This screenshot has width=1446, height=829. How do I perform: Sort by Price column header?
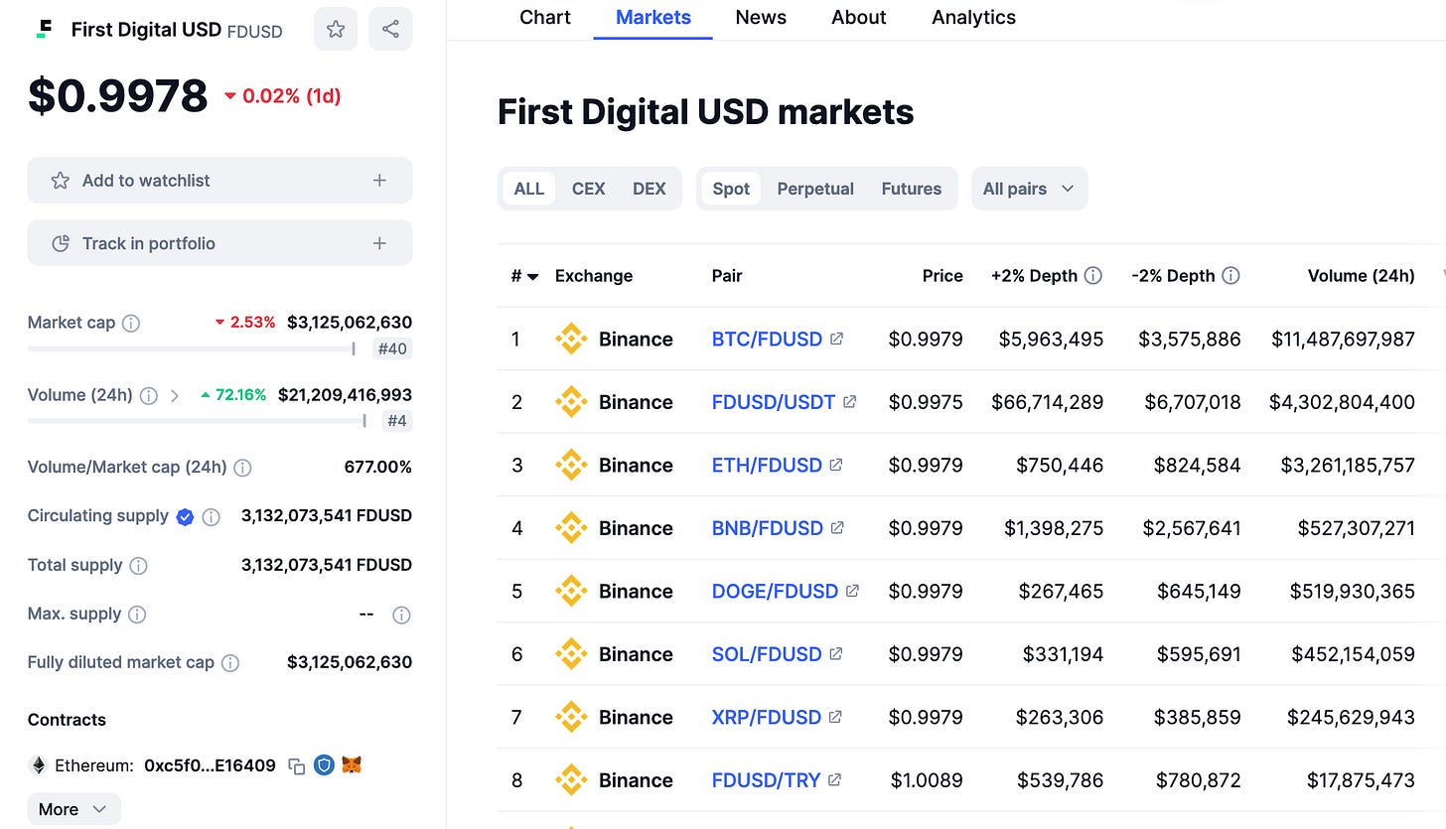click(942, 276)
